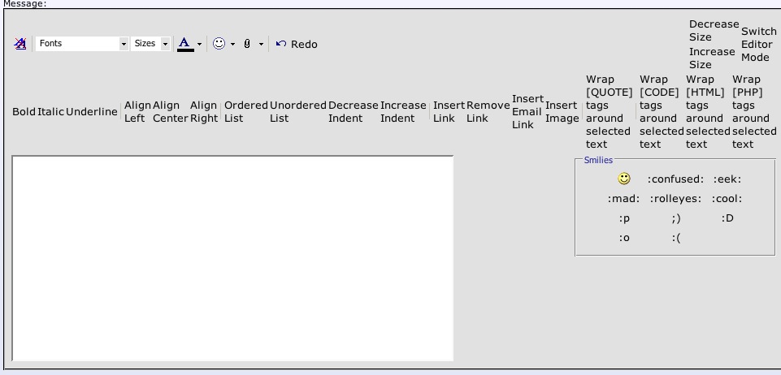Expand the smiley dropdown arrow
The height and width of the screenshot is (375, 781).
tap(232, 45)
